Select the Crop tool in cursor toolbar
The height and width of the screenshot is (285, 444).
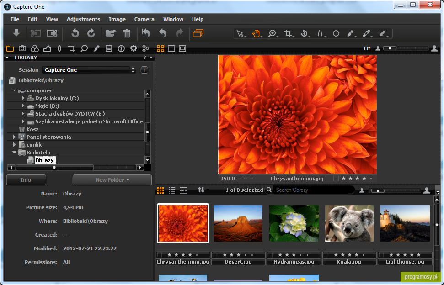[288, 34]
